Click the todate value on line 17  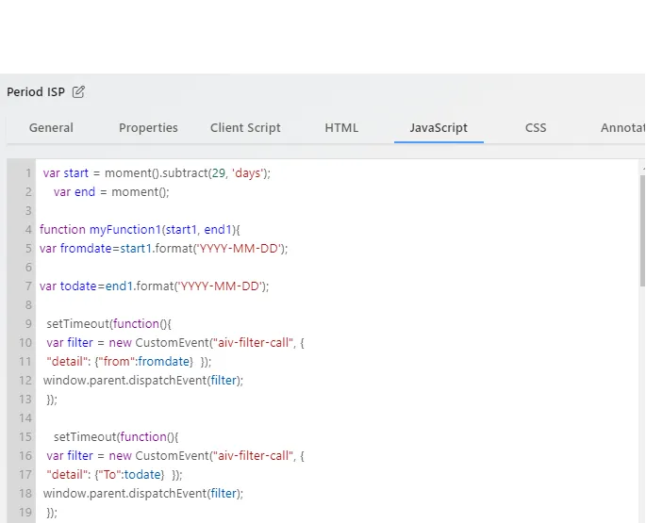tap(142, 475)
